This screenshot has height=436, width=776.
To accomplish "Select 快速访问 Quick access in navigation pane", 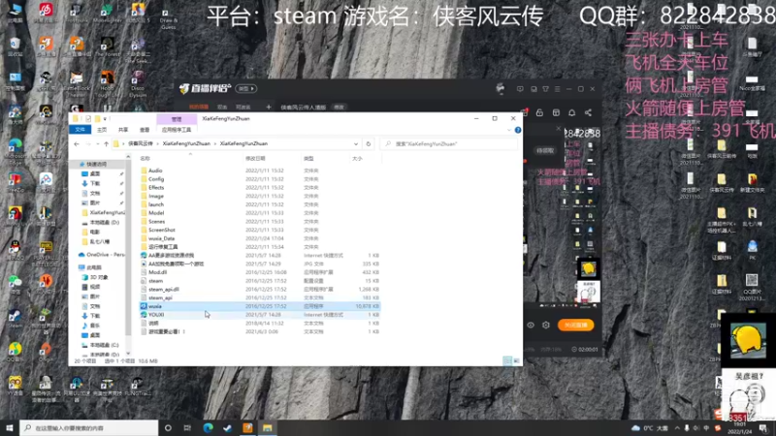I will 96,164.
